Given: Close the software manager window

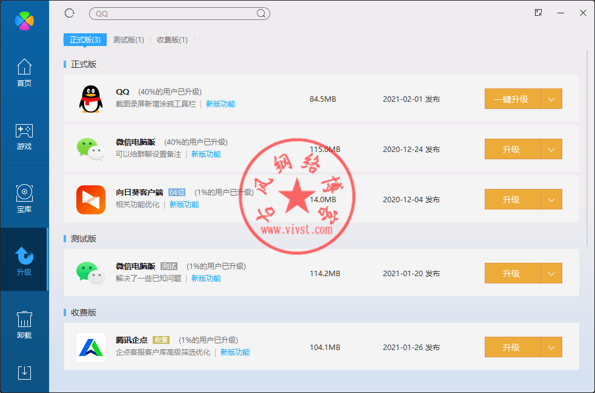Looking at the screenshot, I should [583, 13].
